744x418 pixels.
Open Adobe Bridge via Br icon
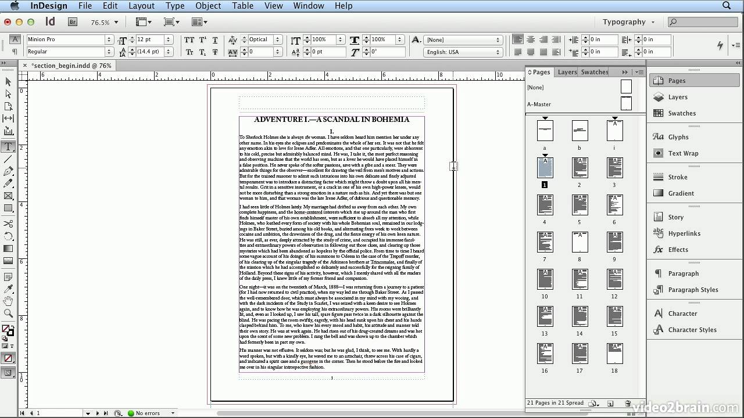73,22
